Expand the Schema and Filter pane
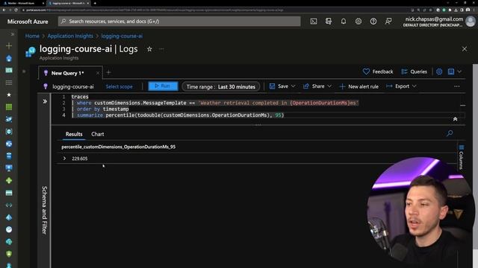This screenshot has width=478, height=268. click(45, 101)
